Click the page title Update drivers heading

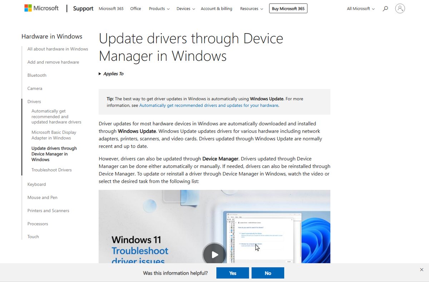pos(191,47)
